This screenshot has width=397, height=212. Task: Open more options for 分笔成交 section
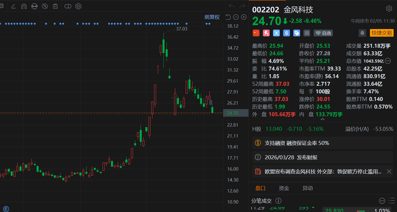click(x=382, y=201)
